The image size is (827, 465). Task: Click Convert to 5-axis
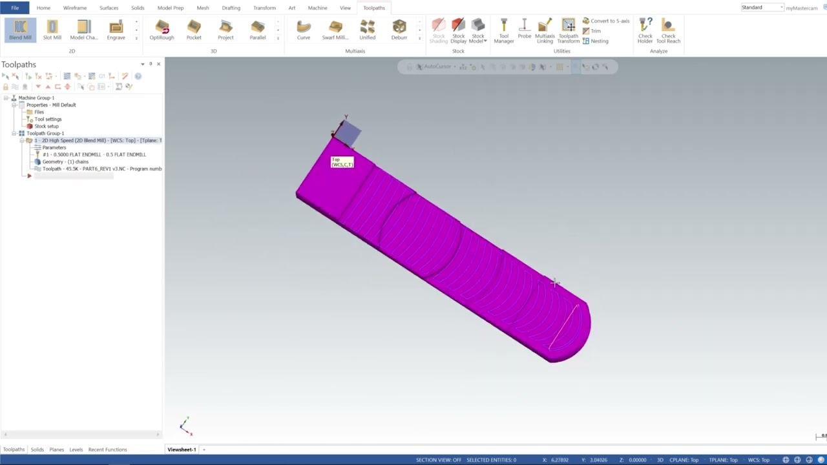click(605, 21)
